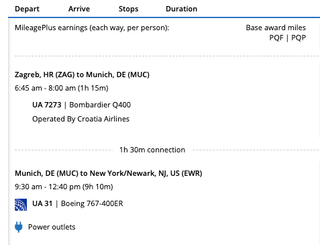Click the Power outlets amenity label

pyautogui.click(x=52, y=227)
